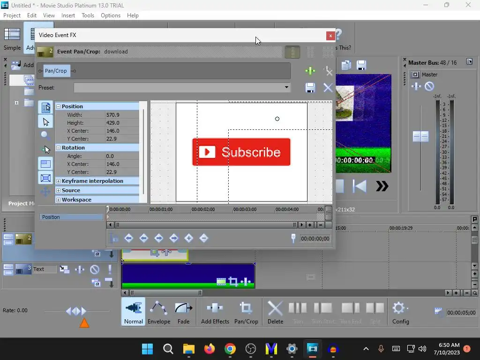Screen dimensions: 480x360
Task: Open the View menu
Action: click(49, 15)
